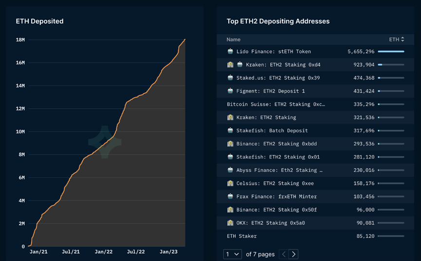Open the page number dropdown
Screen dimensions: 421x261
pos(233,254)
